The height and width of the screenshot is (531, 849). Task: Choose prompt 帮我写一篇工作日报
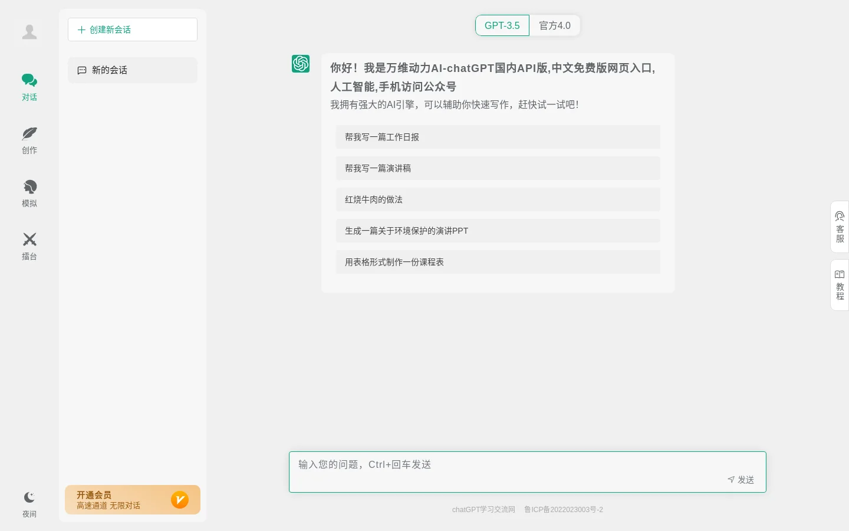(x=498, y=137)
